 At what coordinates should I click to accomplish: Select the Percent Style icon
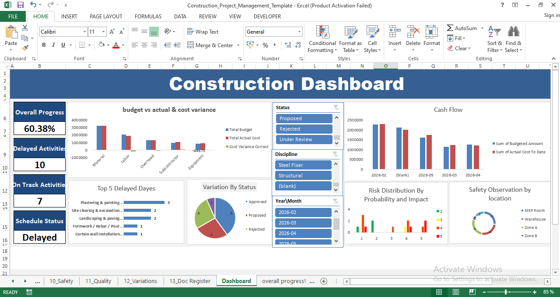point(265,45)
